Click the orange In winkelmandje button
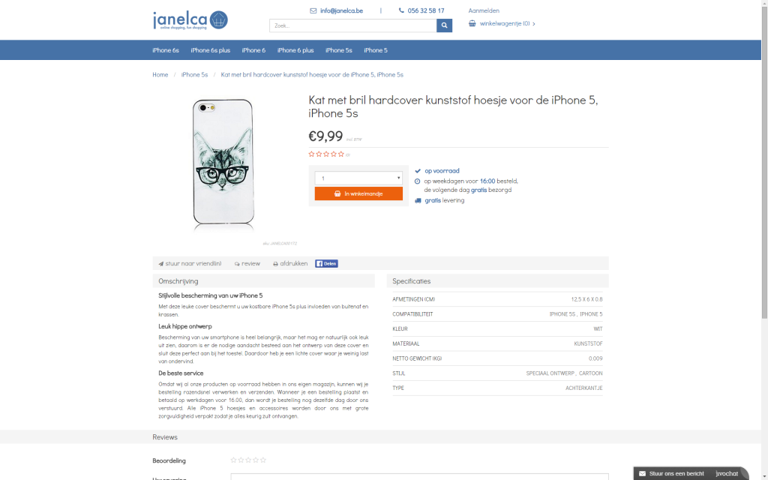768x480 pixels. [358, 193]
